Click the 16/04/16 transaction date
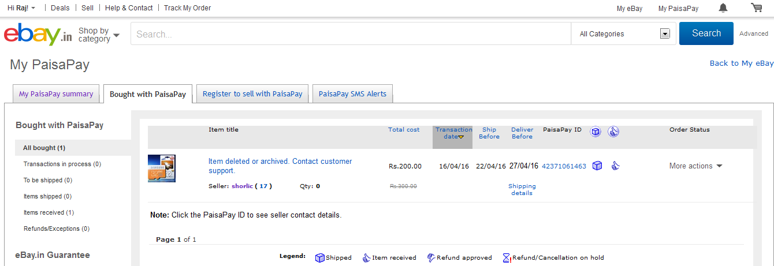 click(x=454, y=166)
